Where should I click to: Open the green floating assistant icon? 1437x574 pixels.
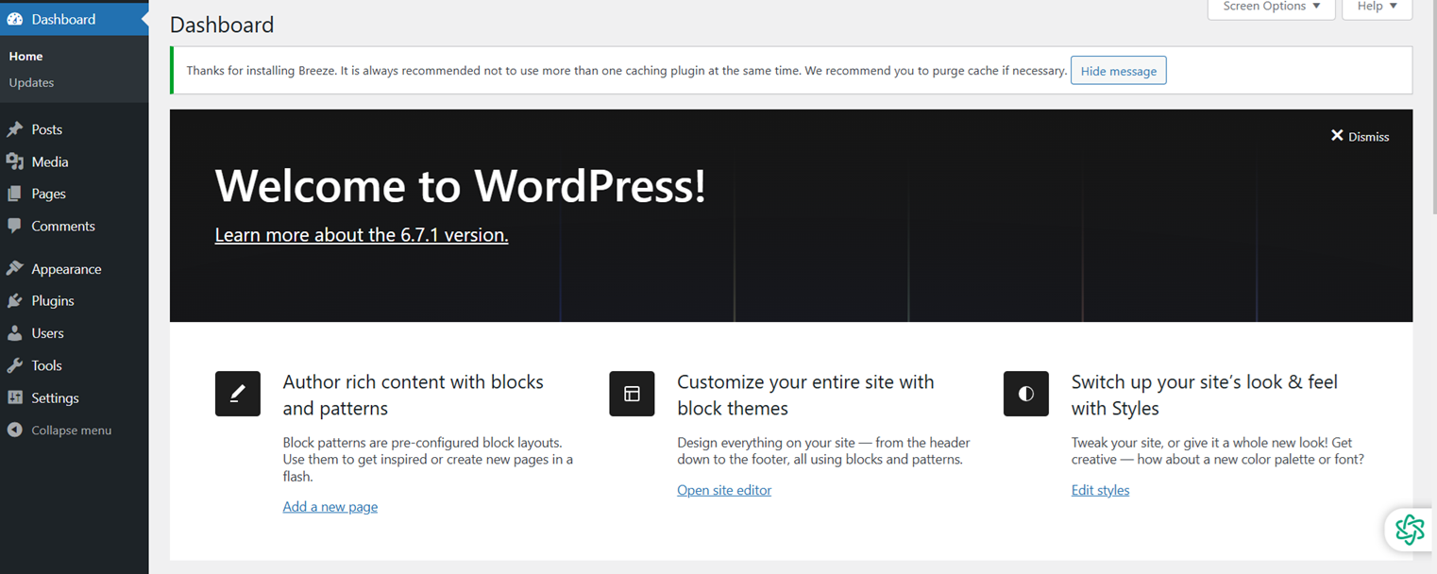coord(1410,530)
